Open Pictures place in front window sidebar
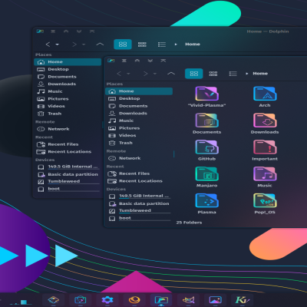The image size is (307, 307). coord(139,128)
